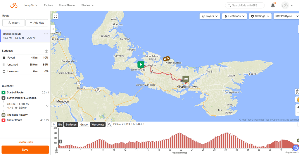
Task: Click the Rodd Royalty lodging map marker
Action: point(186,79)
